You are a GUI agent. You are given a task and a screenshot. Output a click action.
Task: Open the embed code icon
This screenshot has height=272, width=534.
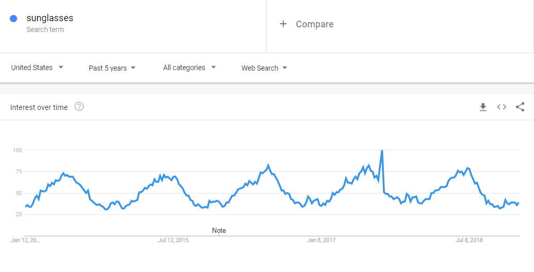[x=501, y=107]
